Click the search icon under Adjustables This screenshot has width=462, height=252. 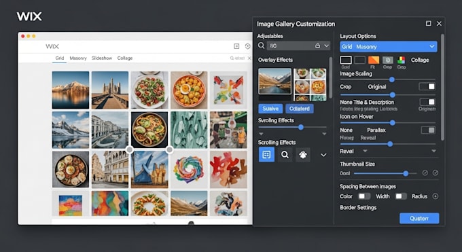coord(261,46)
